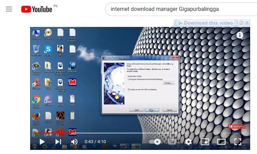Click inside the YouTube search box
The image size is (257, 154).
click(178, 9)
